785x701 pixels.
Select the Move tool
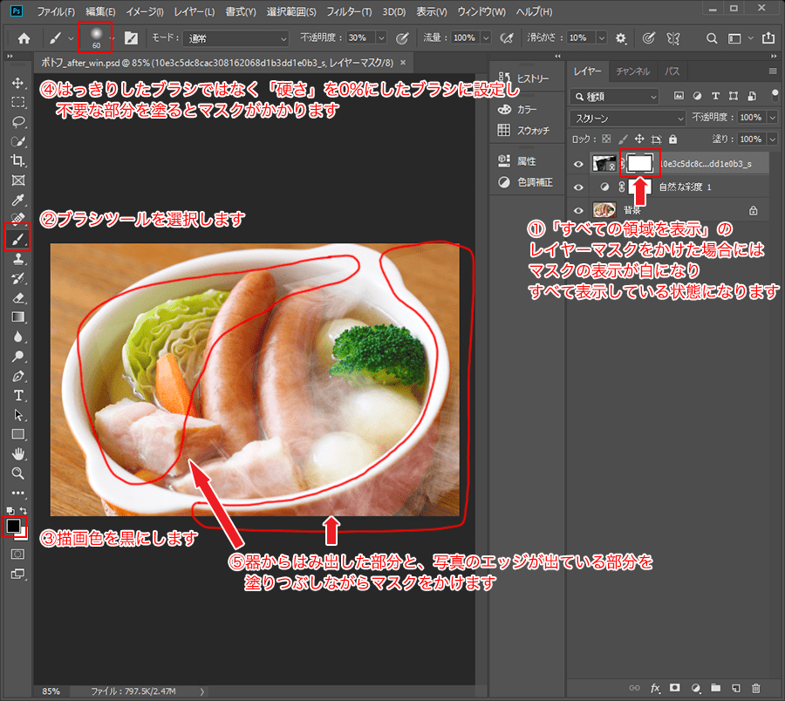pos(17,83)
